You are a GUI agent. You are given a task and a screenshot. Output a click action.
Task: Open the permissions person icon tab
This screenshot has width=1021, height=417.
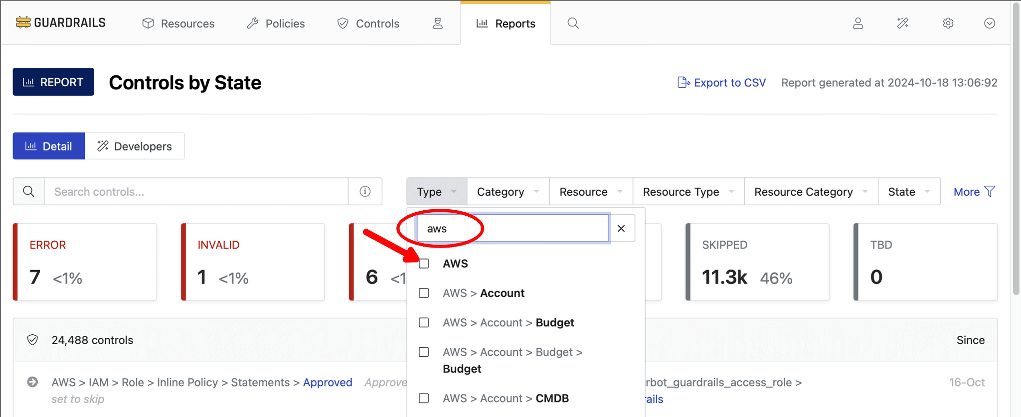[x=438, y=23]
